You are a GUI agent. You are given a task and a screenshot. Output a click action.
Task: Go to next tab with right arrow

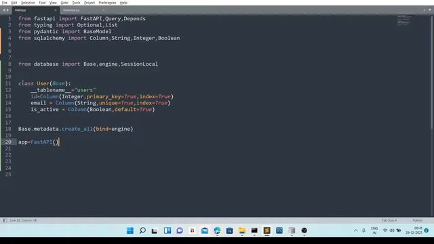(7, 10)
